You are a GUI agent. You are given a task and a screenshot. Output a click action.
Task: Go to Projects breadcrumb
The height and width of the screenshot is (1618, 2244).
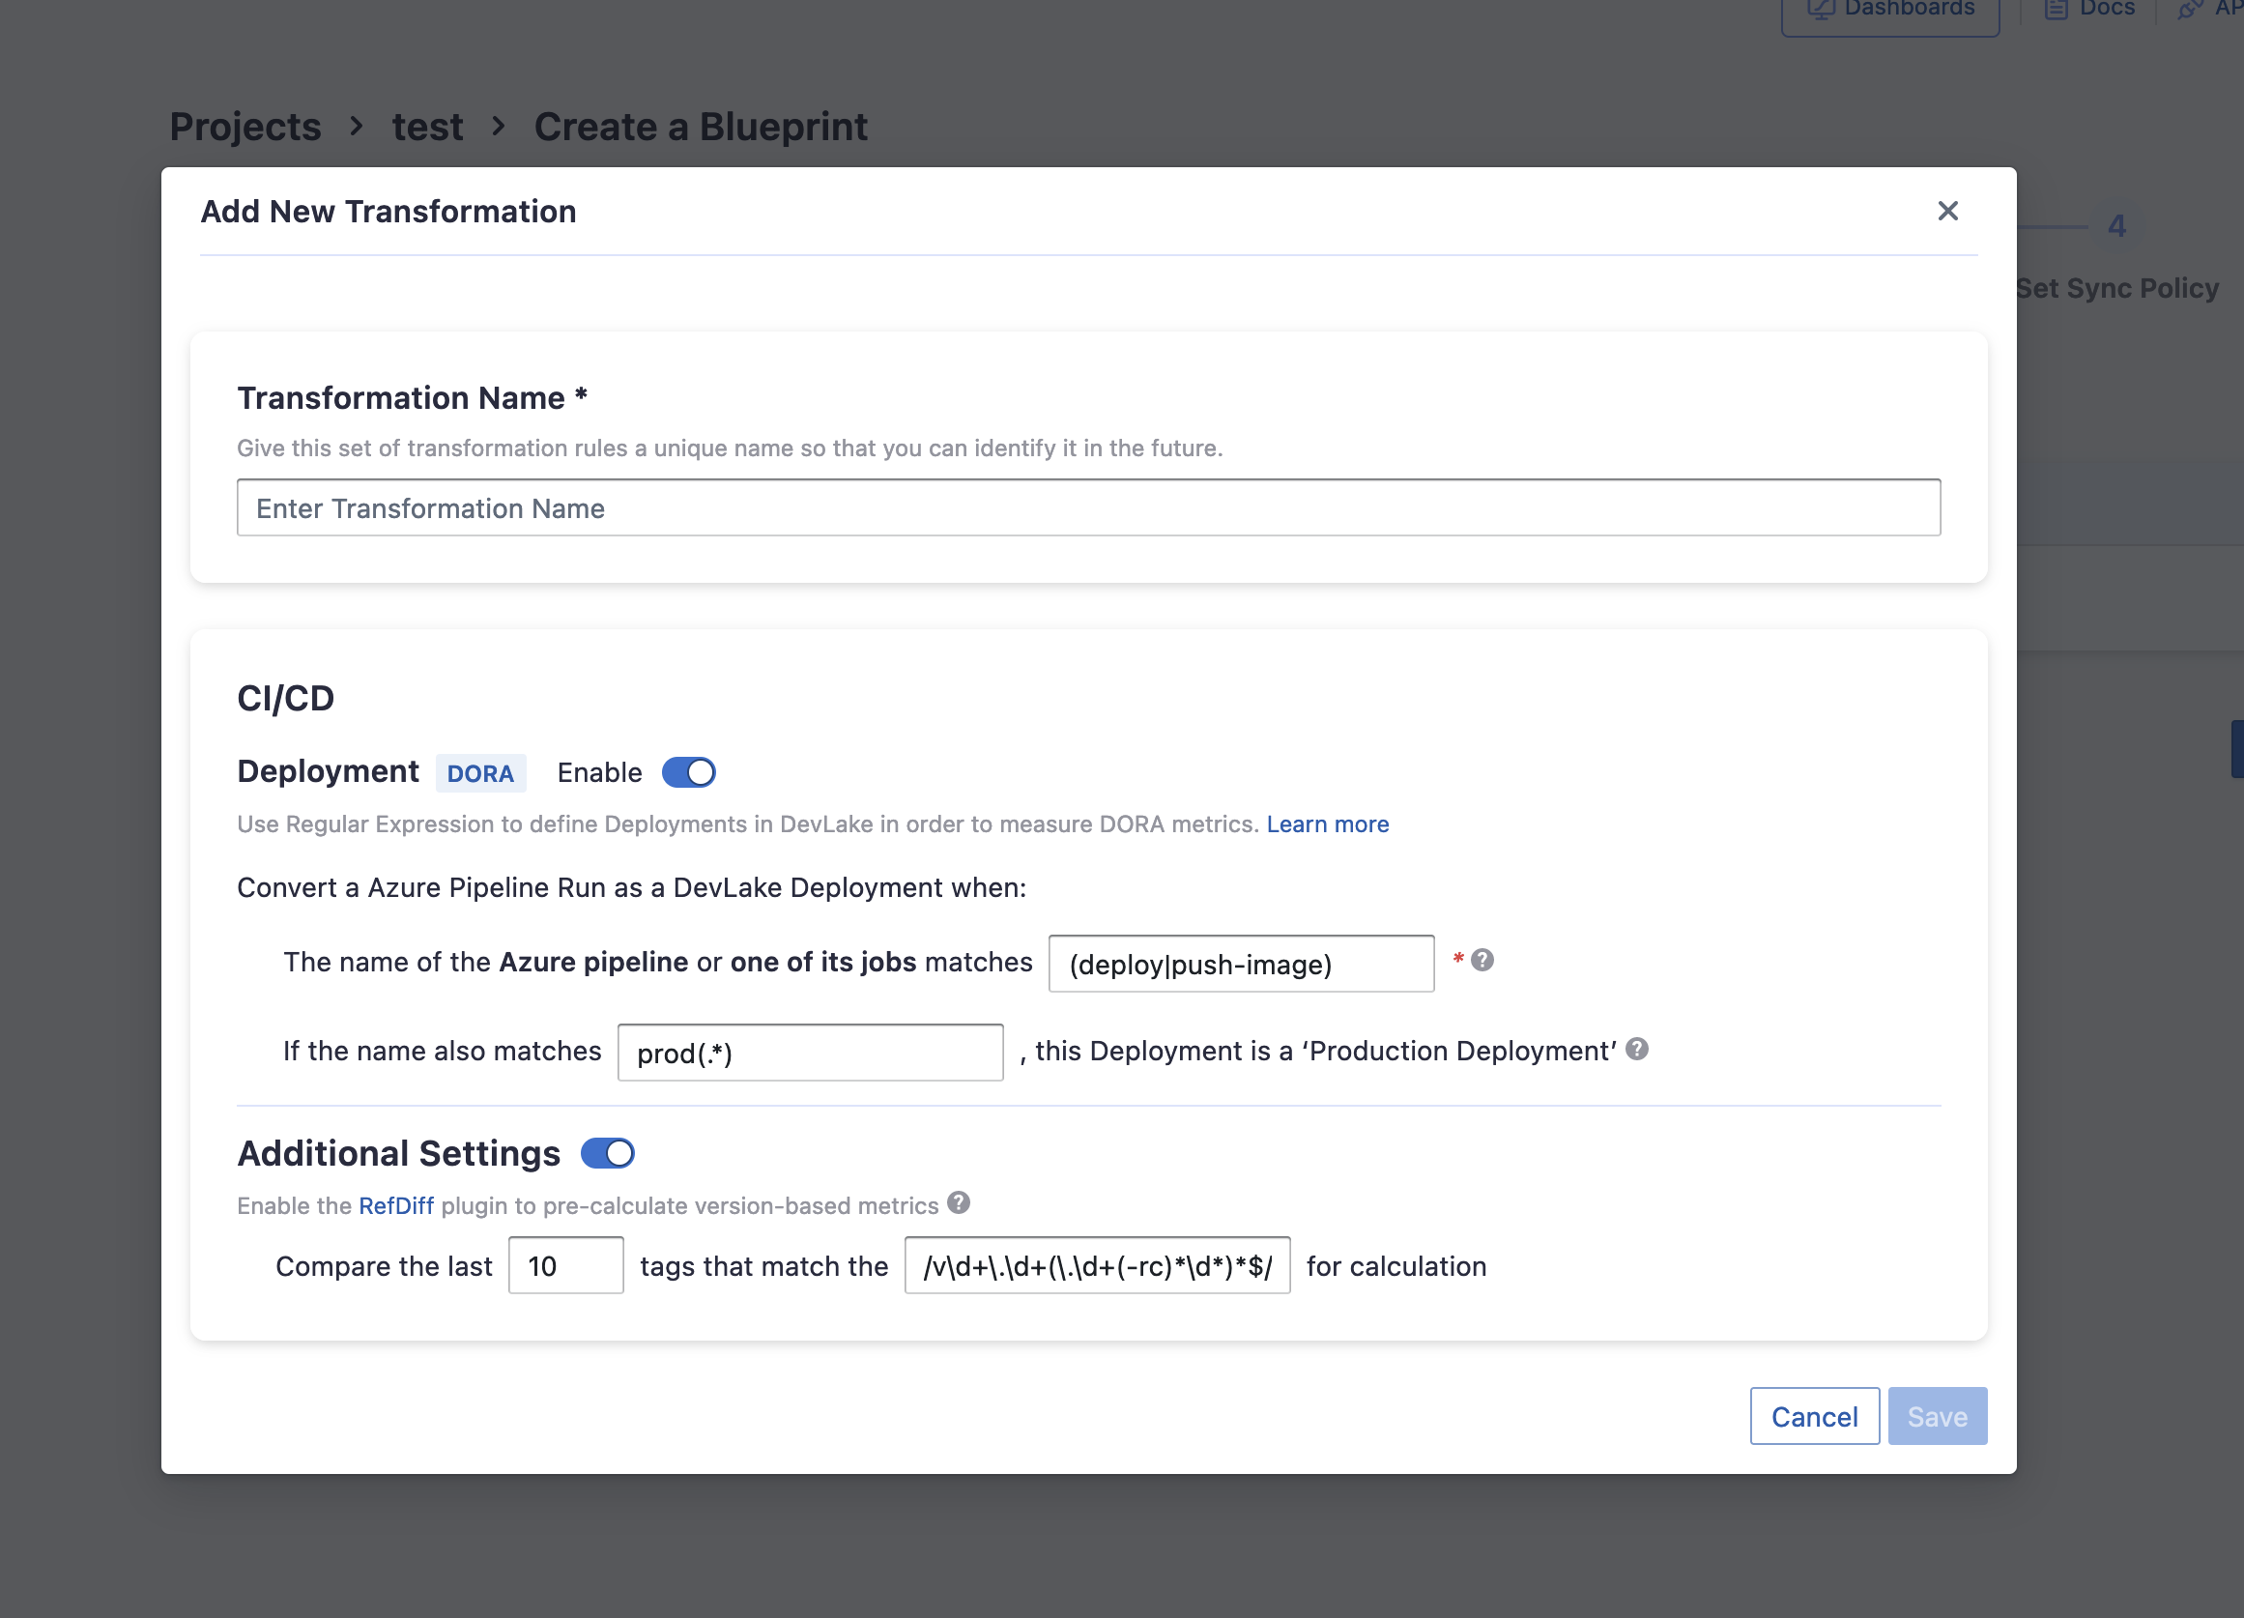tap(245, 127)
